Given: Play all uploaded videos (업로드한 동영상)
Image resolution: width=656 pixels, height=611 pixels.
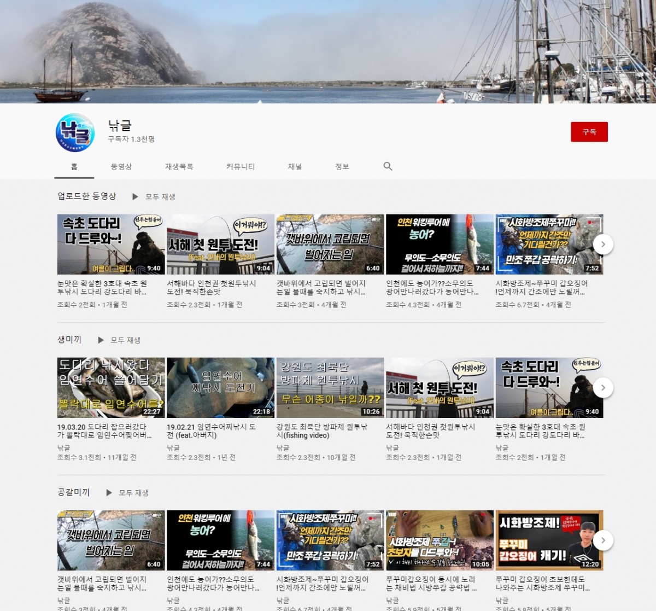Looking at the screenshot, I should pos(154,196).
